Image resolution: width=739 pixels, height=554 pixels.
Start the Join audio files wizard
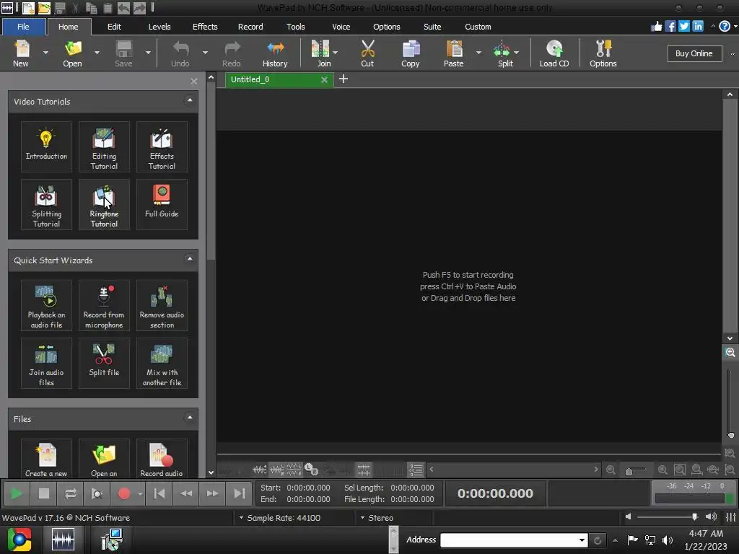(46, 364)
